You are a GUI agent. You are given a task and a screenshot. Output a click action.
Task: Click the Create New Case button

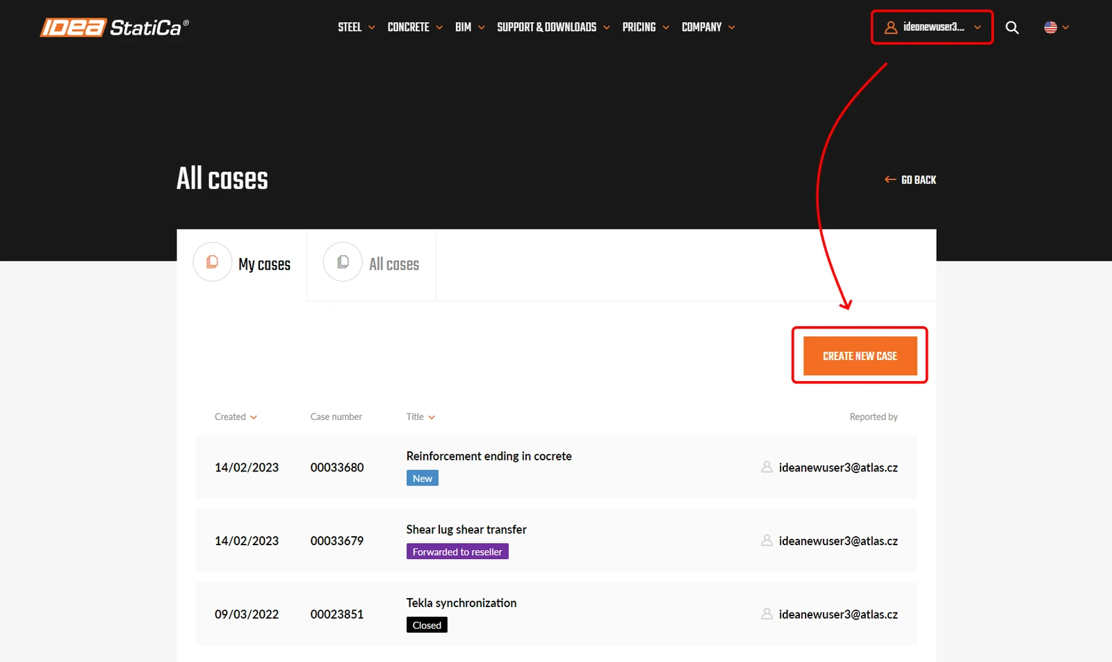[860, 355]
